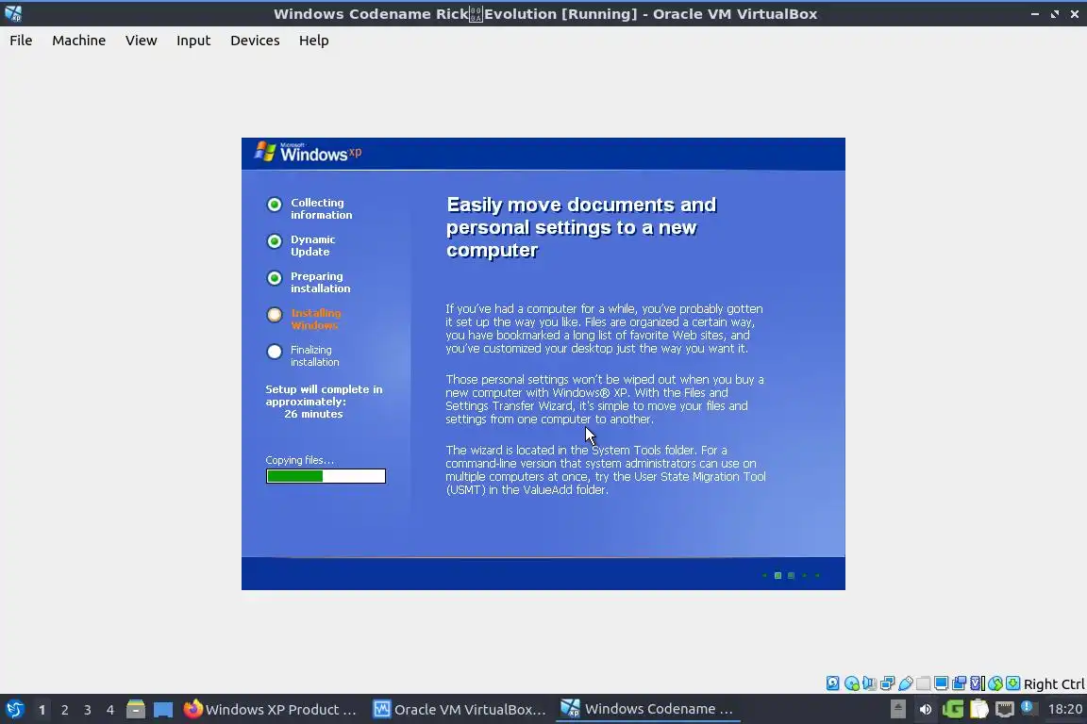Click the 26 minutes remaining text
This screenshot has height=724, width=1087.
pyautogui.click(x=313, y=414)
